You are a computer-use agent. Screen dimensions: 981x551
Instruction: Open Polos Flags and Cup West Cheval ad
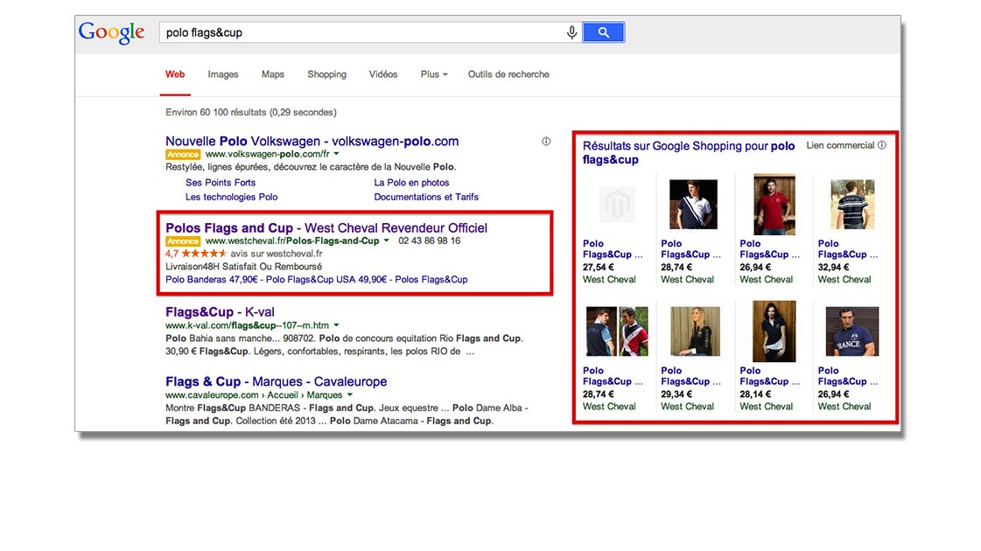coord(326,228)
